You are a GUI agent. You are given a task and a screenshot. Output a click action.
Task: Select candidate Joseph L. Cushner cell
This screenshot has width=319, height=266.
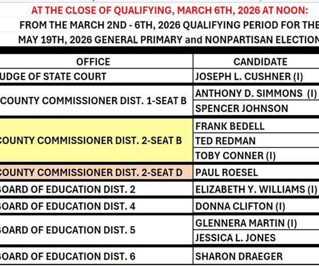[249, 77]
